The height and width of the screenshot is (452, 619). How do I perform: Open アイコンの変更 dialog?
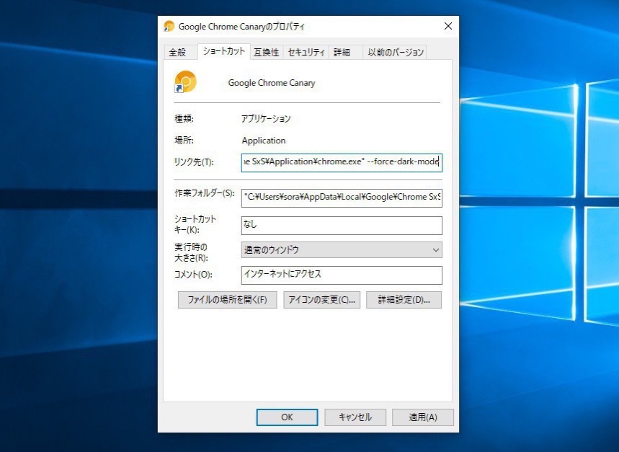[x=321, y=300]
